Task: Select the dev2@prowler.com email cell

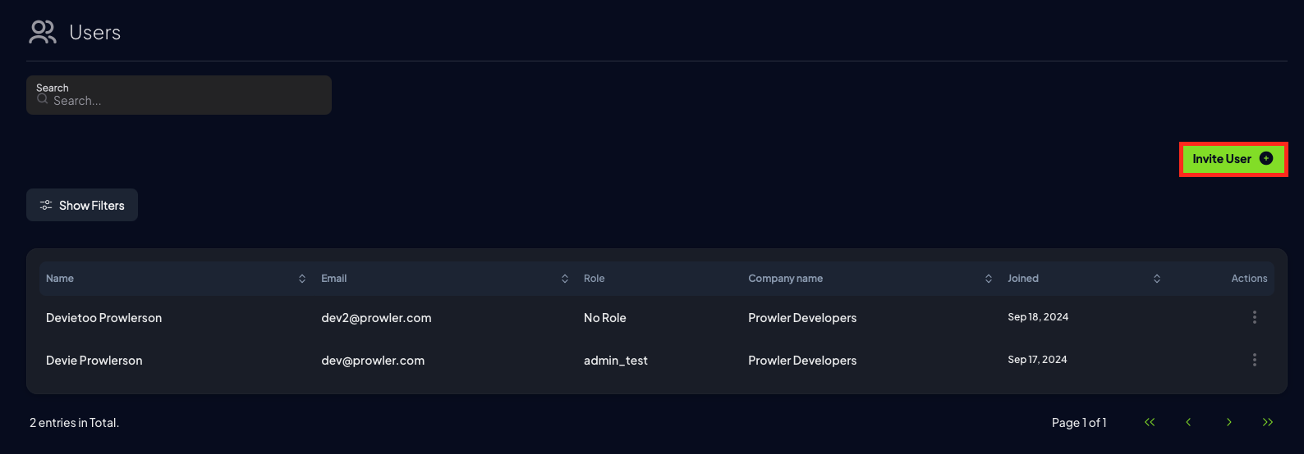Action: (x=376, y=318)
